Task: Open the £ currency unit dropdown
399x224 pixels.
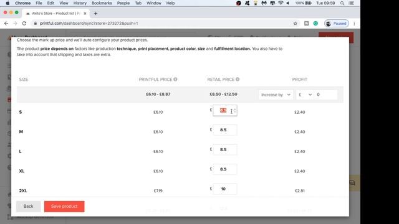Action: point(305,95)
